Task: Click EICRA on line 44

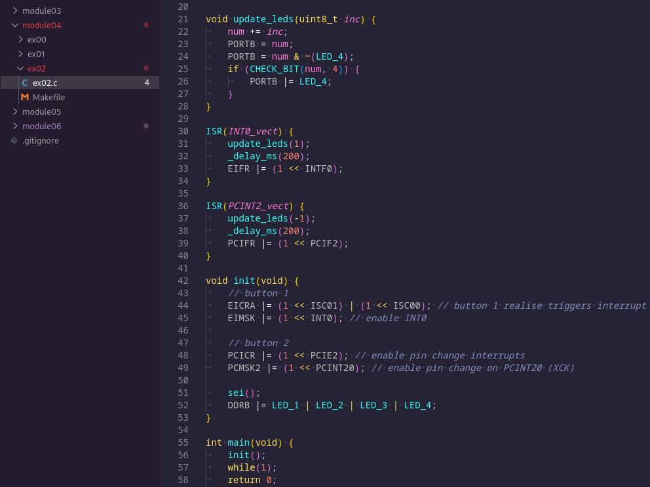Action: pyautogui.click(x=241, y=305)
